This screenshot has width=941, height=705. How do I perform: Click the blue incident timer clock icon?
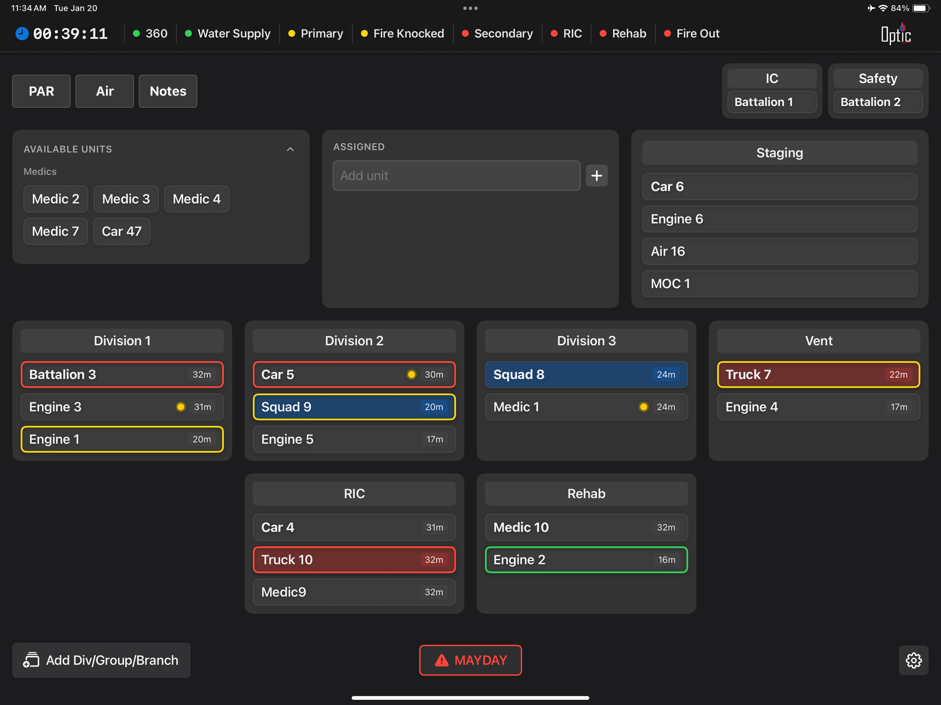22,33
